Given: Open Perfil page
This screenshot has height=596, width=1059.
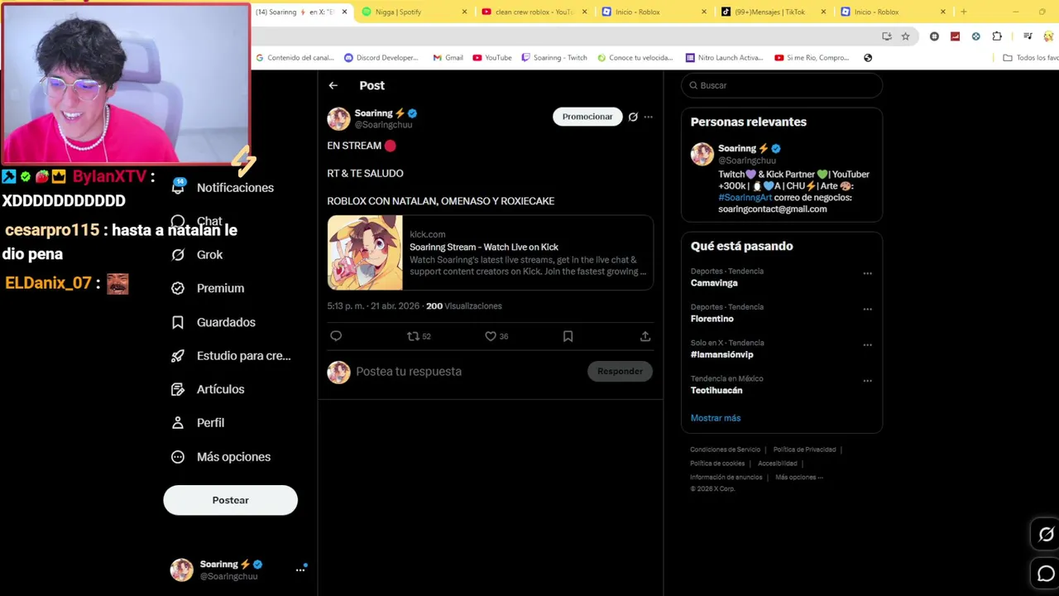Looking at the screenshot, I should [198, 423].
